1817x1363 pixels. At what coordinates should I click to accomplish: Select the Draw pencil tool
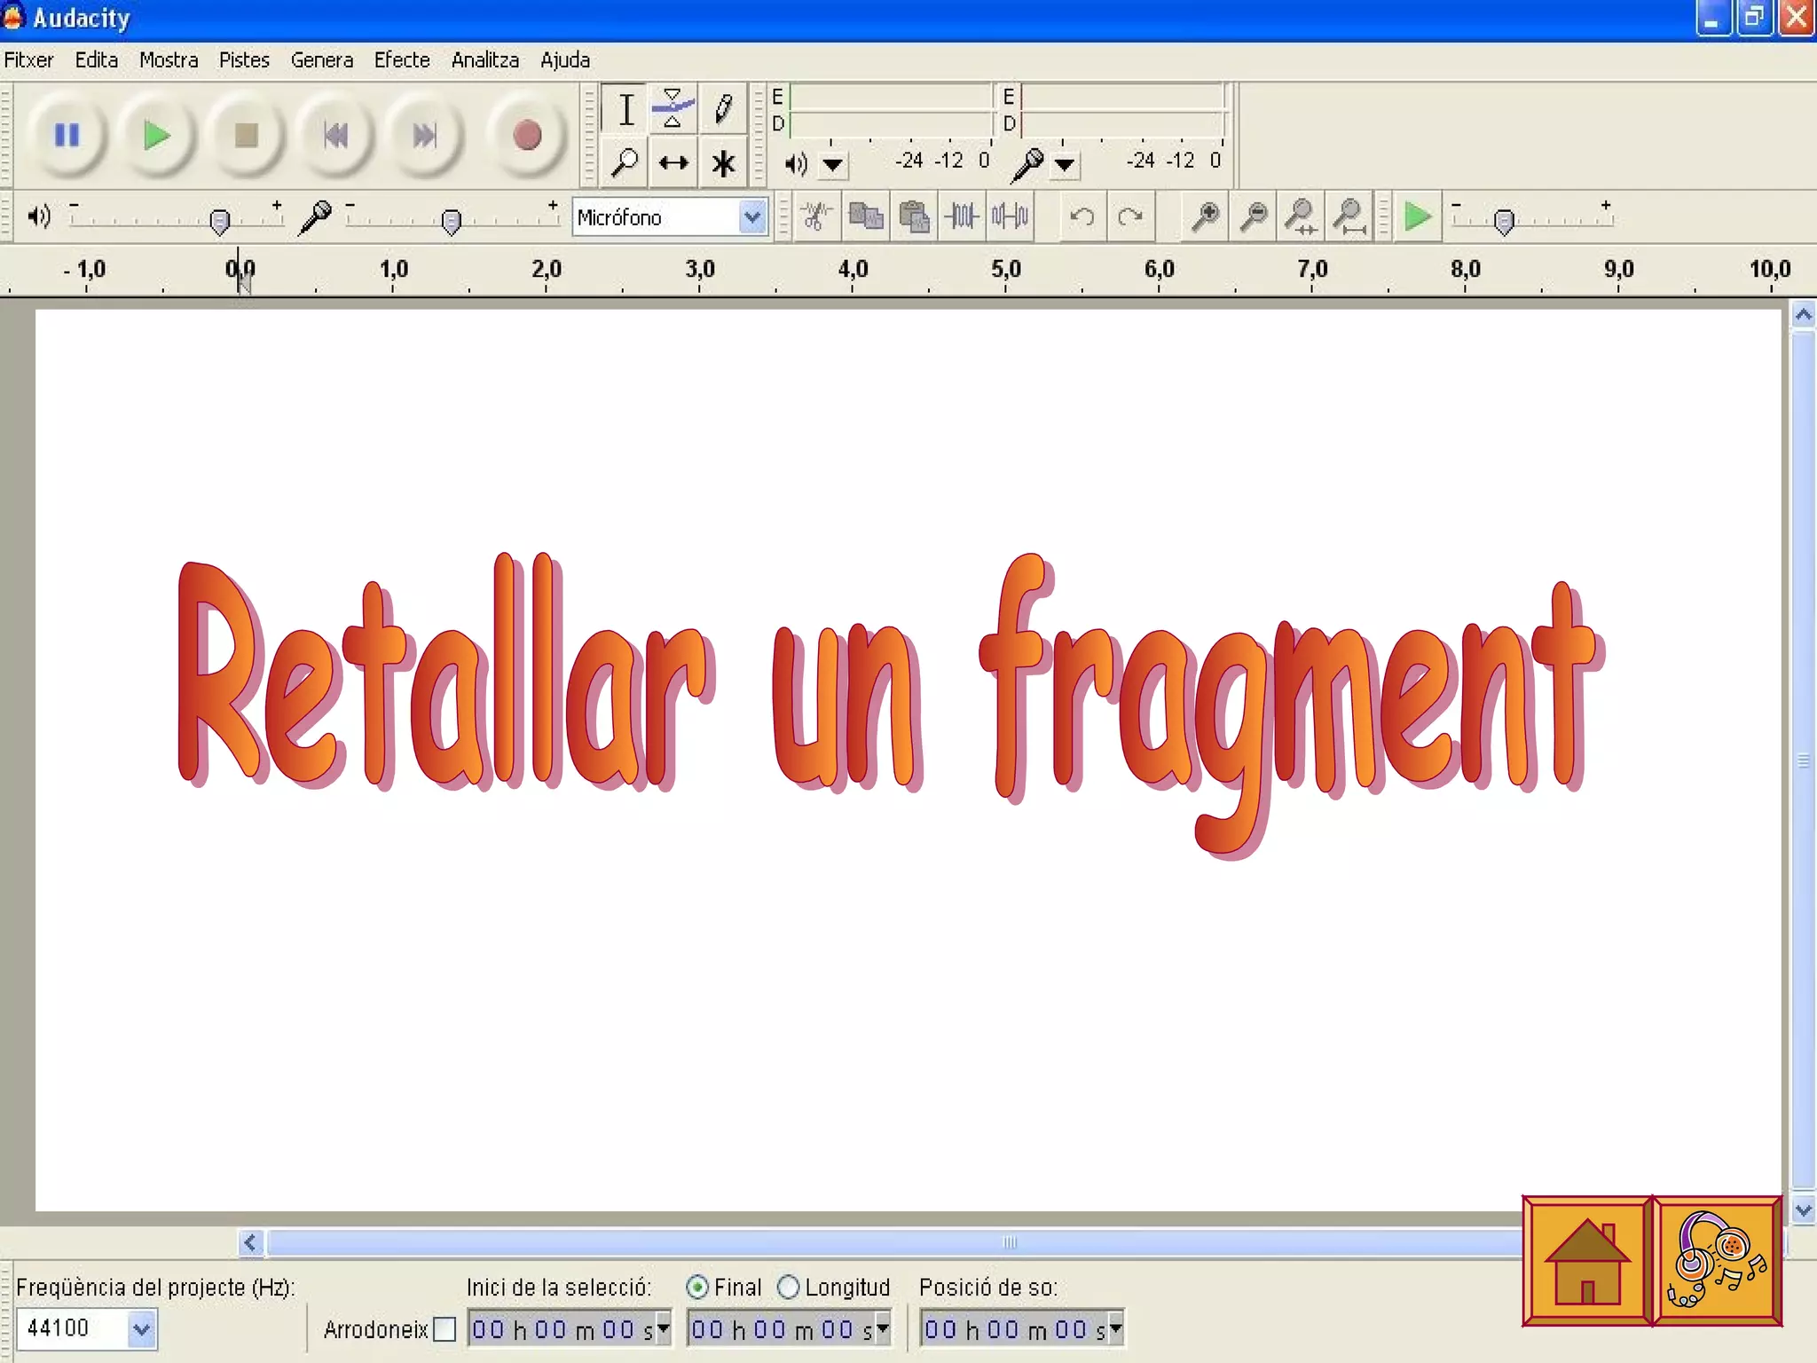pyautogui.click(x=723, y=109)
